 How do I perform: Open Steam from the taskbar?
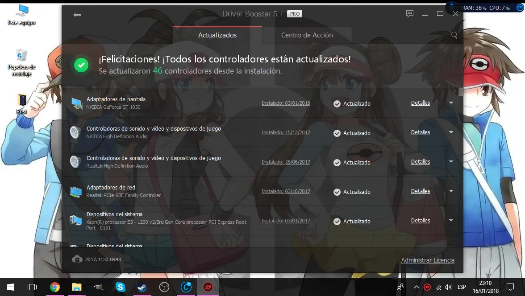tap(142, 287)
